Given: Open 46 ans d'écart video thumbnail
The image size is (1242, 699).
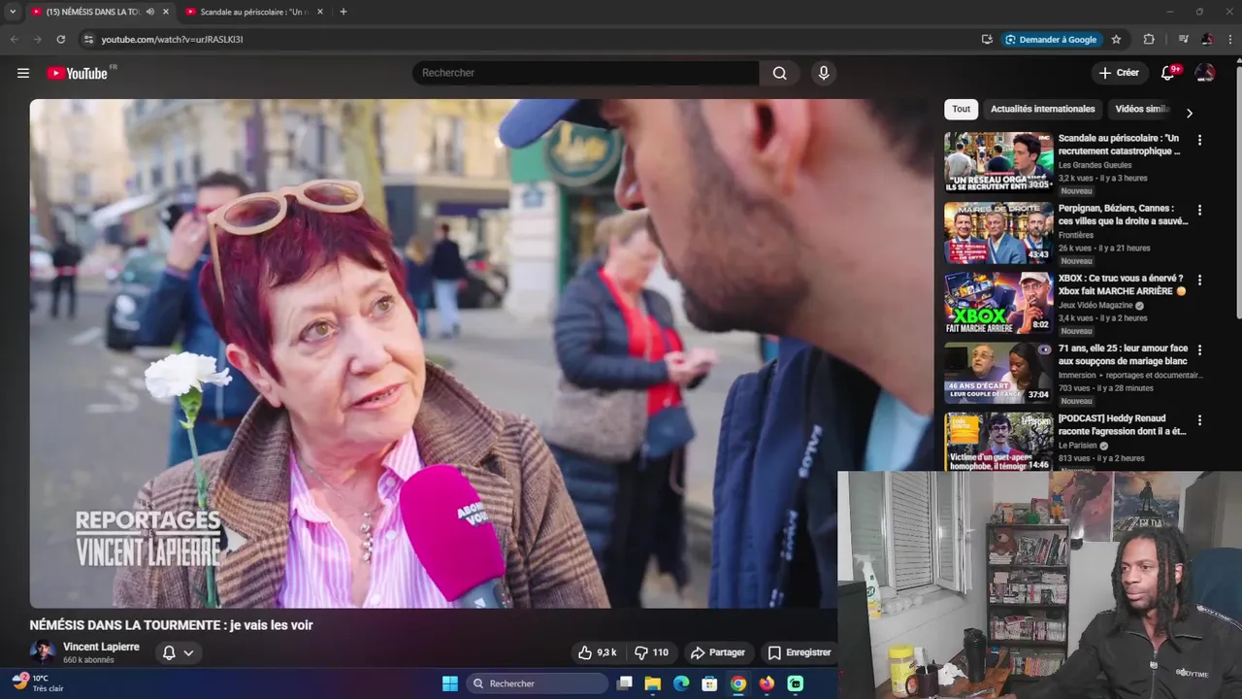Looking at the screenshot, I should tap(998, 372).
